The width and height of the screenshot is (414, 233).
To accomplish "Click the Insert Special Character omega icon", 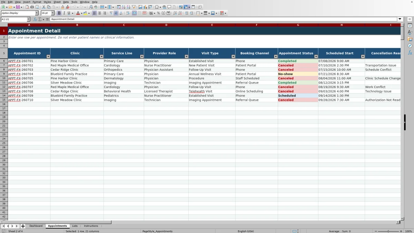I will [x=157, y=7].
